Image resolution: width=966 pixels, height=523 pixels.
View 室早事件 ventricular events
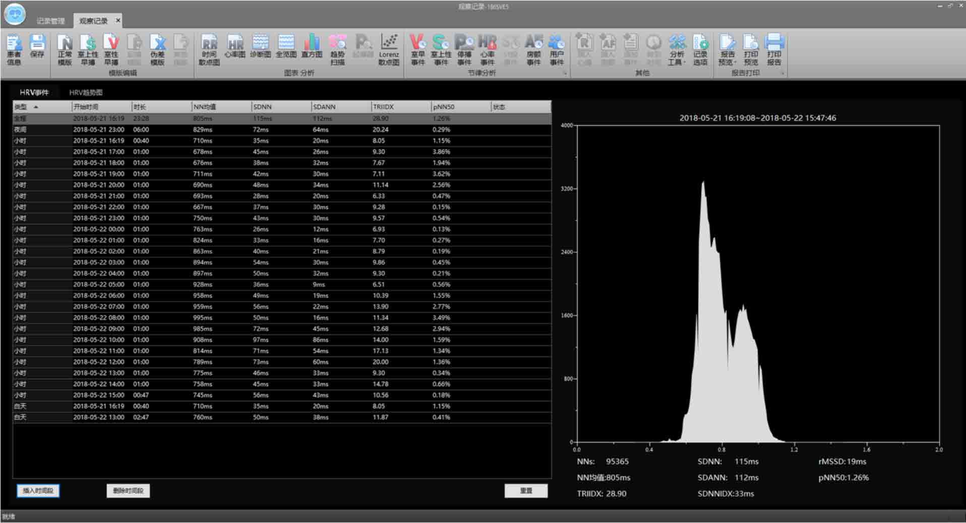click(418, 49)
